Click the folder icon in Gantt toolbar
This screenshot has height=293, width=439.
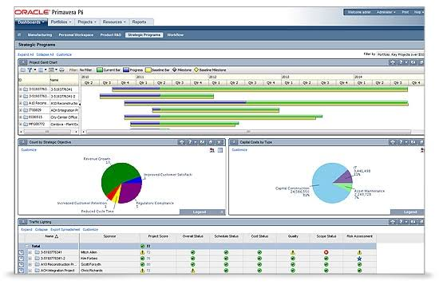pyautogui.click(x=23, y=70)
